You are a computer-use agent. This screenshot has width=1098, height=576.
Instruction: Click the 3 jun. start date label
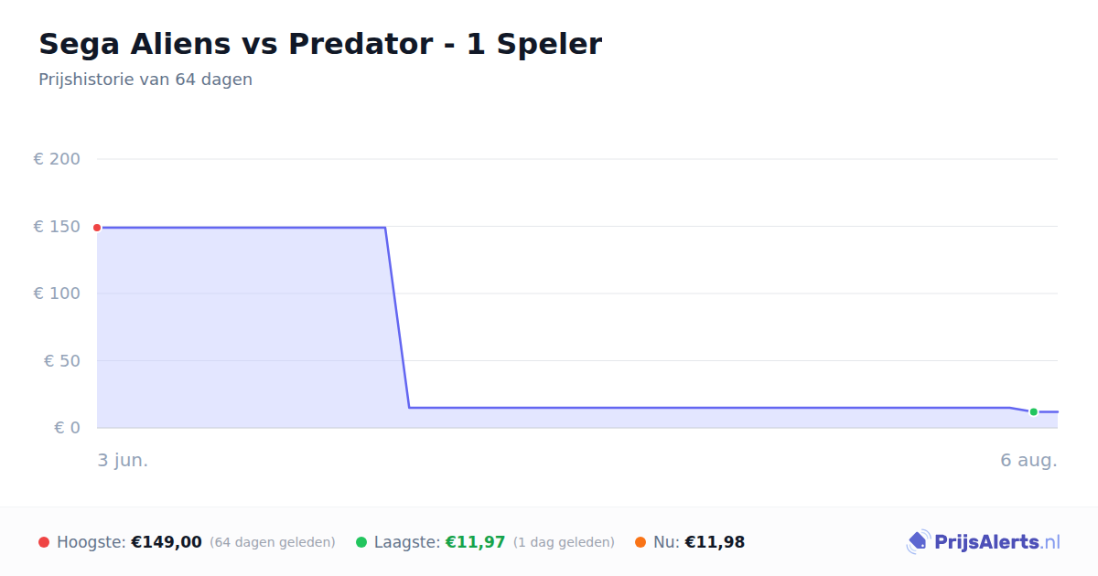123,460
